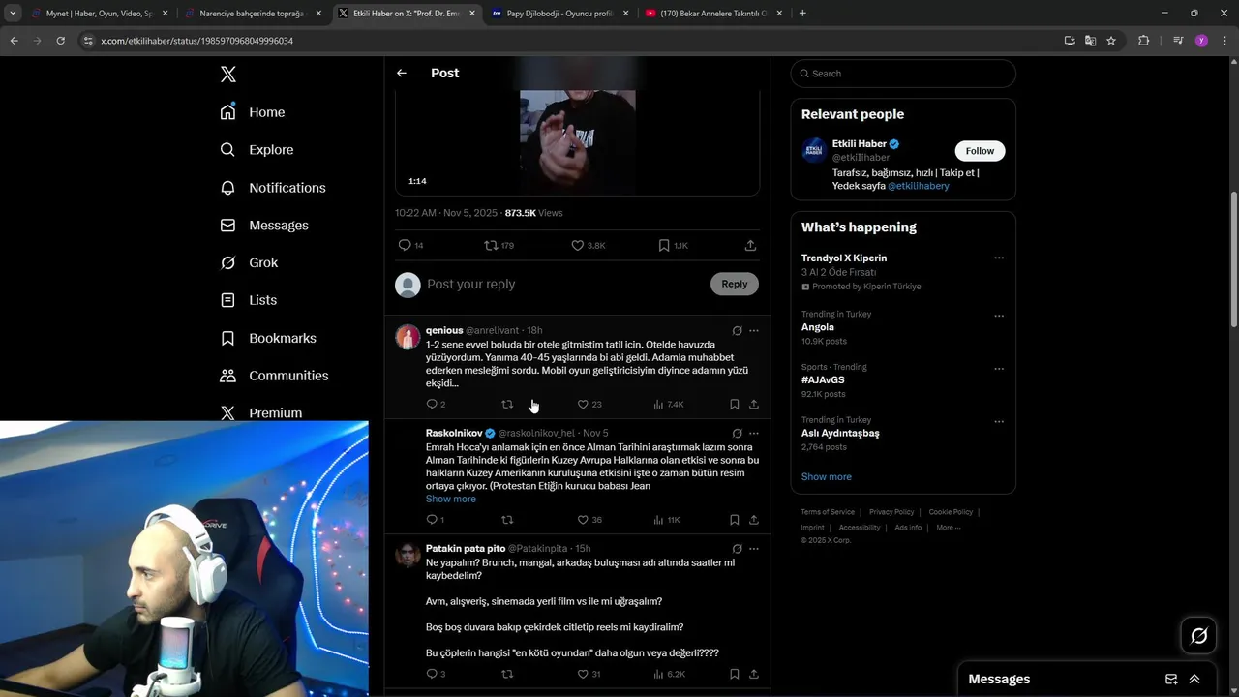Screen dimensions: 1239x697
Task: Open the @etkilihabery backup page link
Action: tap(918, 186)
